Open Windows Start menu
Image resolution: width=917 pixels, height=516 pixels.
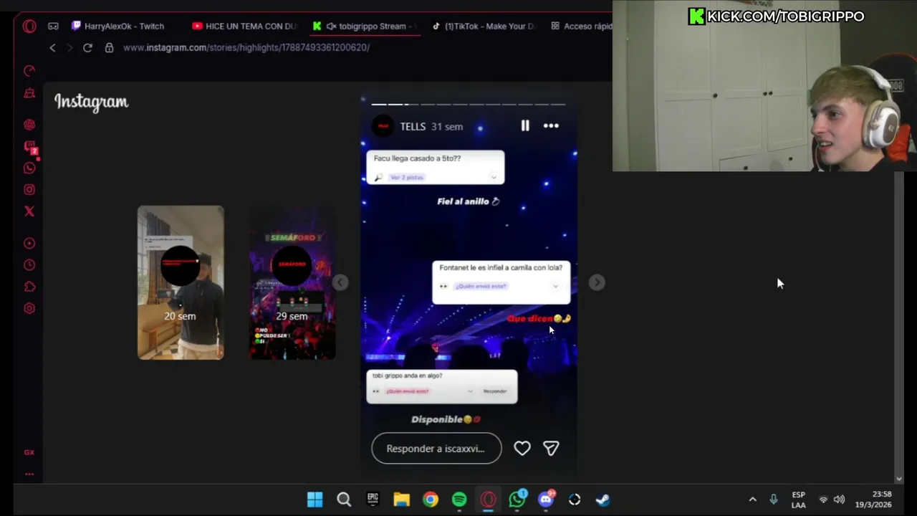315,500
